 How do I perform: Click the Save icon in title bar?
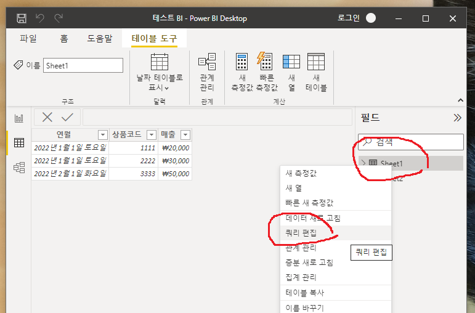22,18
